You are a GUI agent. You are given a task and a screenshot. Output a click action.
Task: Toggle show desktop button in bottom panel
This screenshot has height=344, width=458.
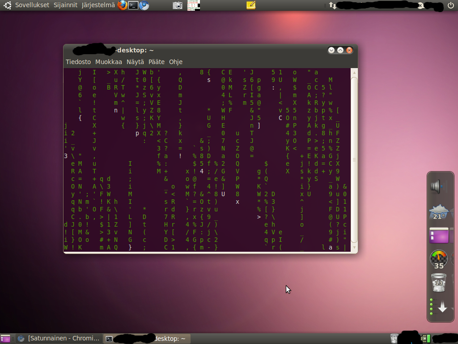coord(5,339)
